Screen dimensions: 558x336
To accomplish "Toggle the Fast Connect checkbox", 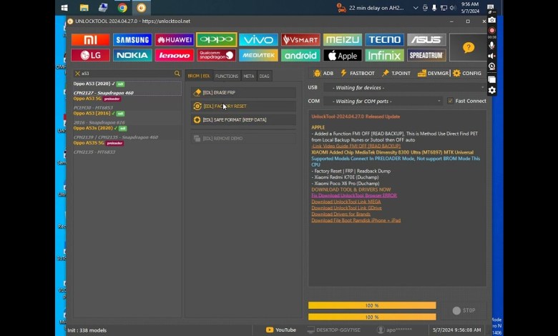I will (x=450, y=101).
